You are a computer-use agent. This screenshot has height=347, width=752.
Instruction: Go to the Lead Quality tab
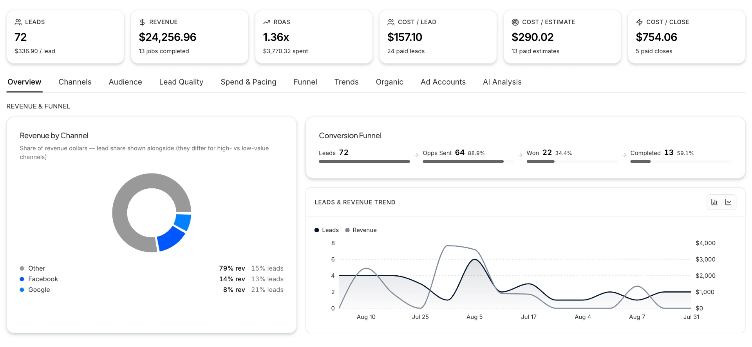click(x=181, y=82)
